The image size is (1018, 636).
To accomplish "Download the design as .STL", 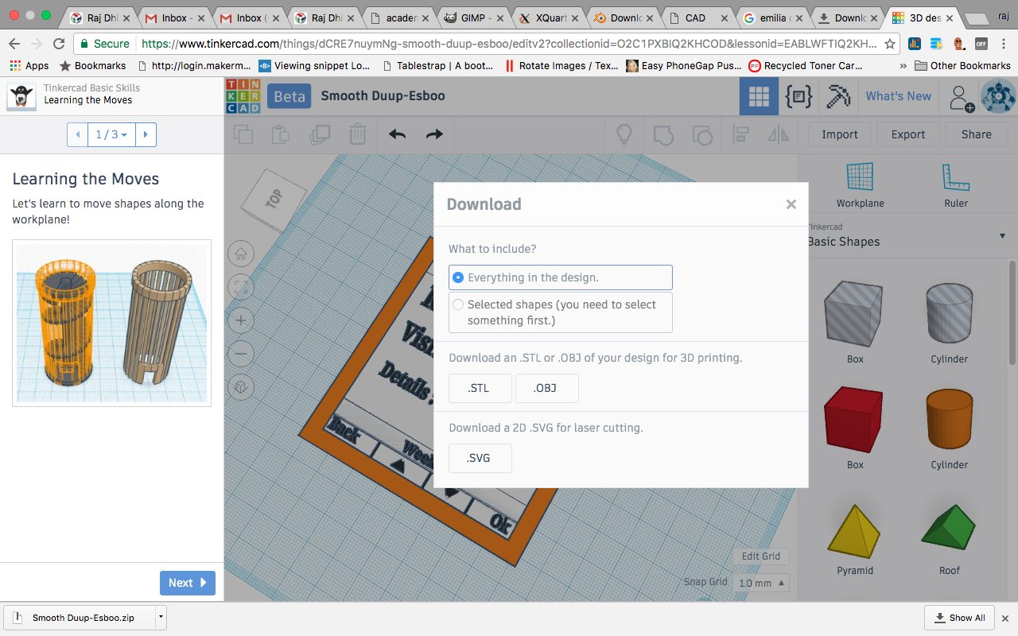I will (480, 388).
